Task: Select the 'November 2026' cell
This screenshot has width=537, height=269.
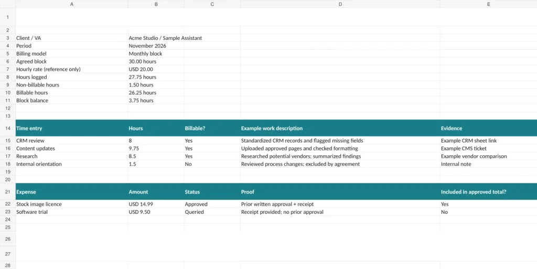Action: tap(156, 46)
